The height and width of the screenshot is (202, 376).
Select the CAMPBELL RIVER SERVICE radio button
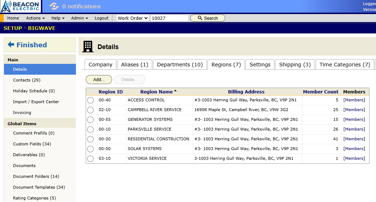[90, 110]
